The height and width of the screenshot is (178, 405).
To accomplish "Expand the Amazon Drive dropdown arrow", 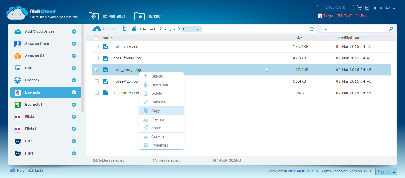I will 74,44.
